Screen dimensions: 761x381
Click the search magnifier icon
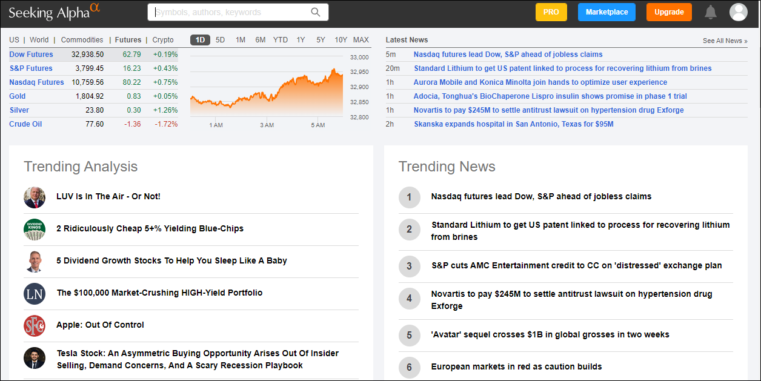click(x=316, y=12)
